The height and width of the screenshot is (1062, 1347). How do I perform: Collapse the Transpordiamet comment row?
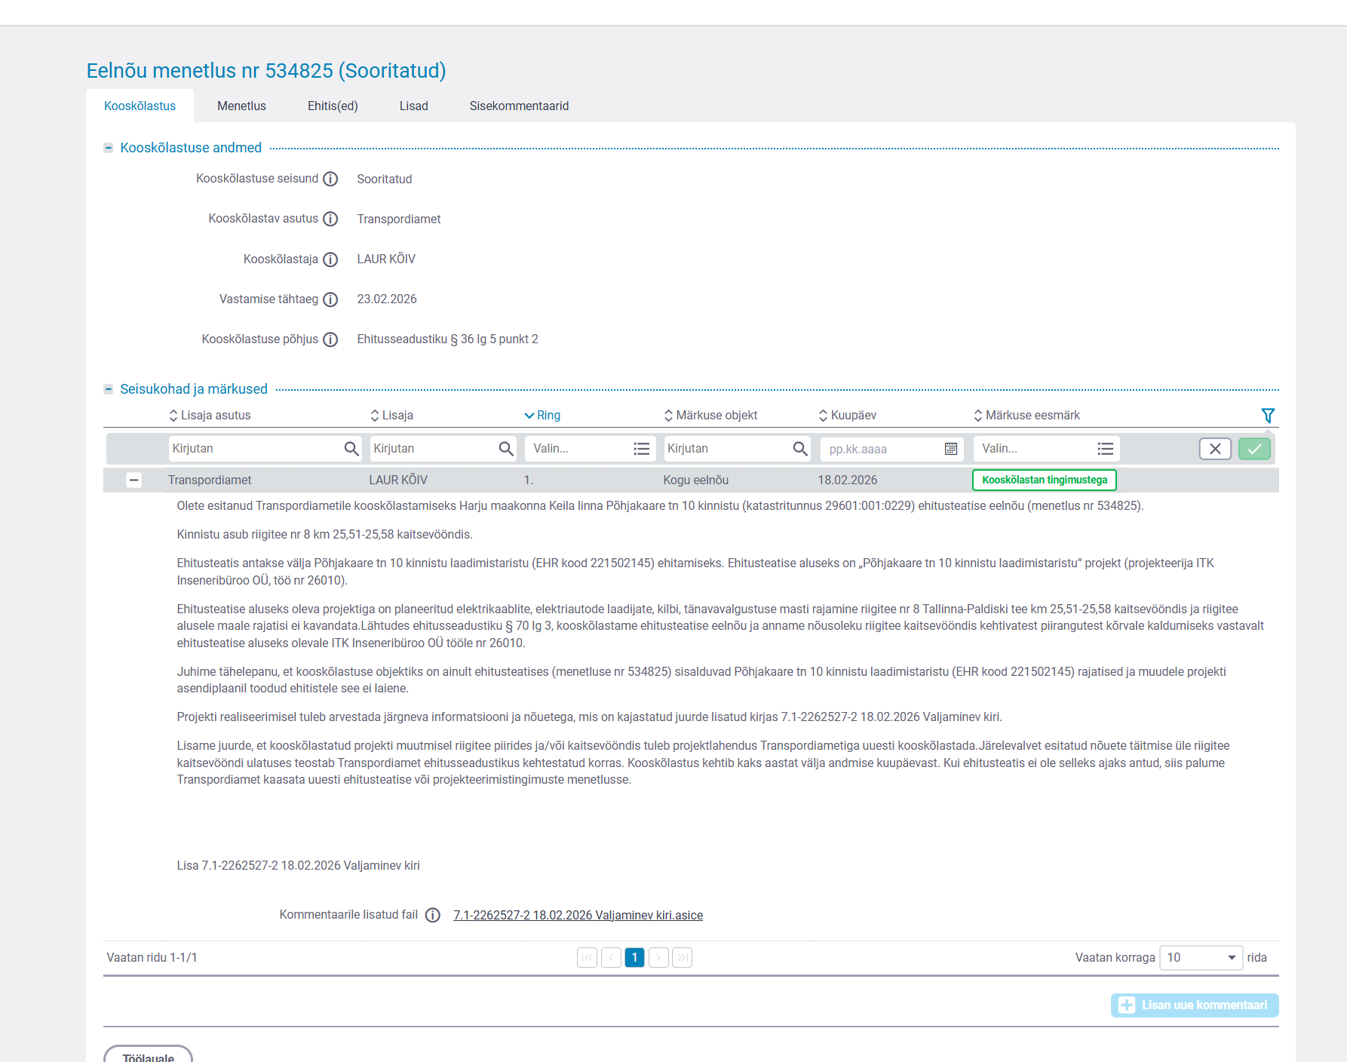(x=133, y=480)
